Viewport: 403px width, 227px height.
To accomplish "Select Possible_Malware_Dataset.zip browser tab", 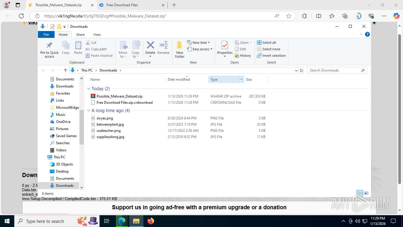I will tap(61, 5).
